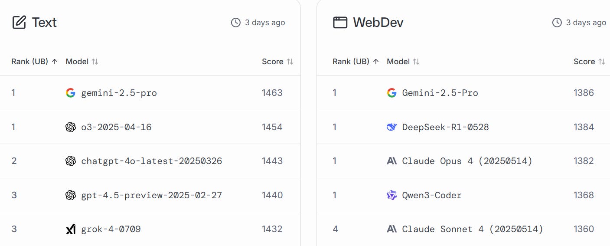Click rank 1 in o3-2025-04-16 row

[x=13, y=127]
